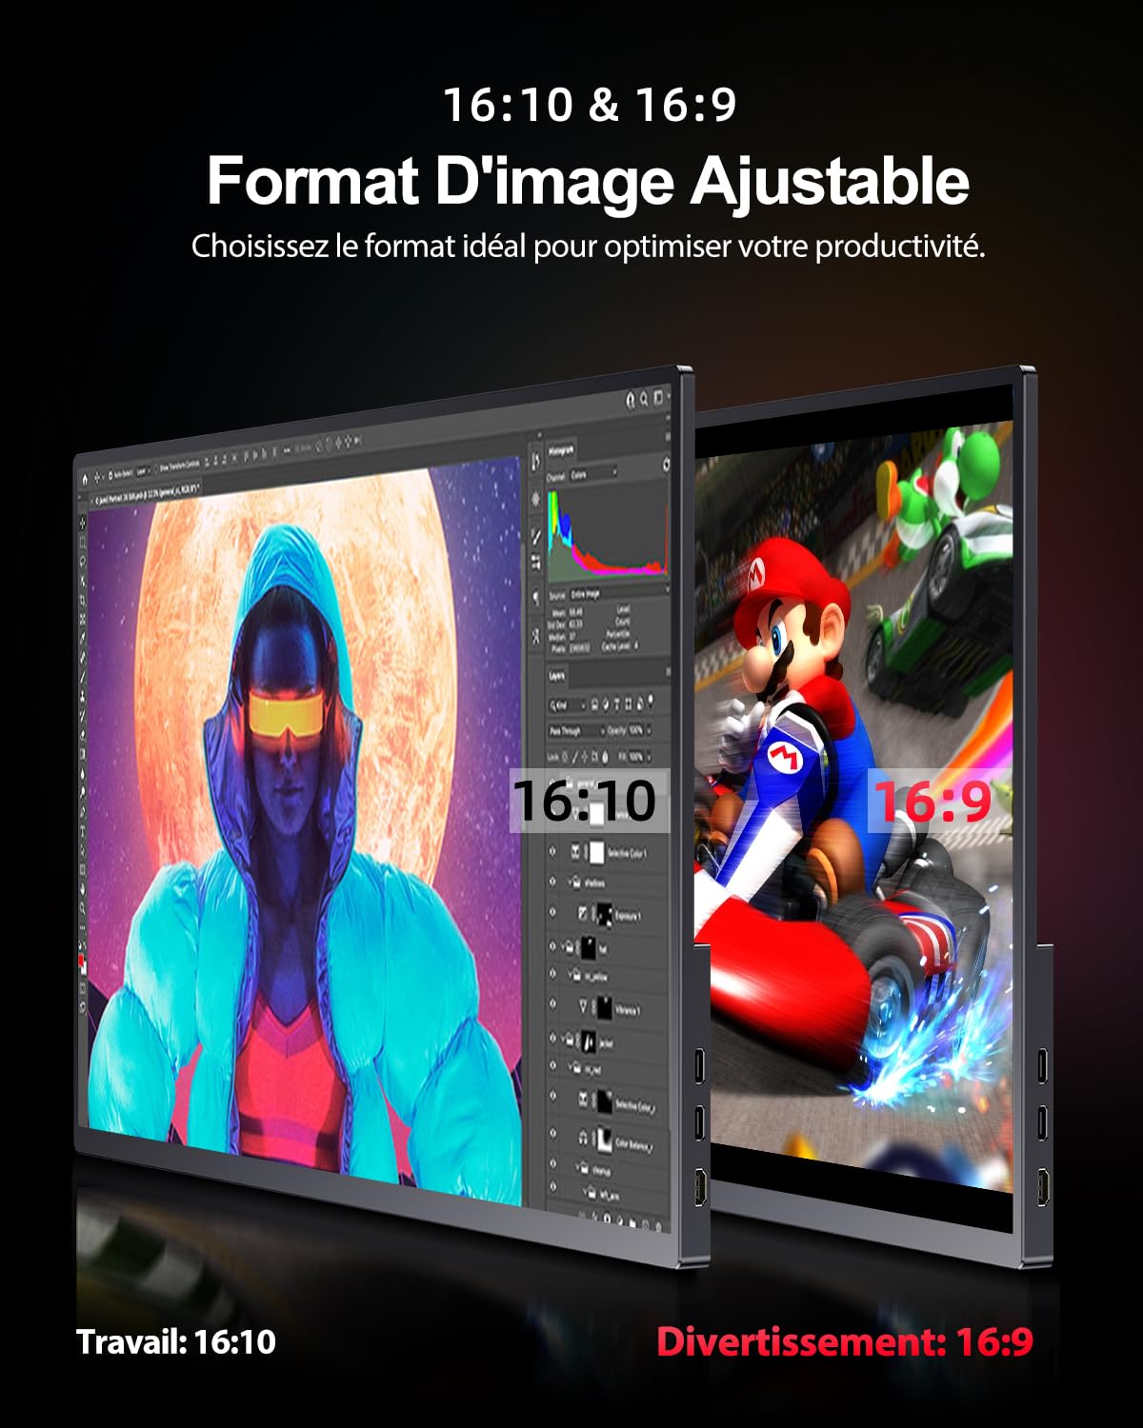Create new group folder icon in Layers footer
The width and height of the screenshot is (1143, 1428).
tap(632, 1222)
